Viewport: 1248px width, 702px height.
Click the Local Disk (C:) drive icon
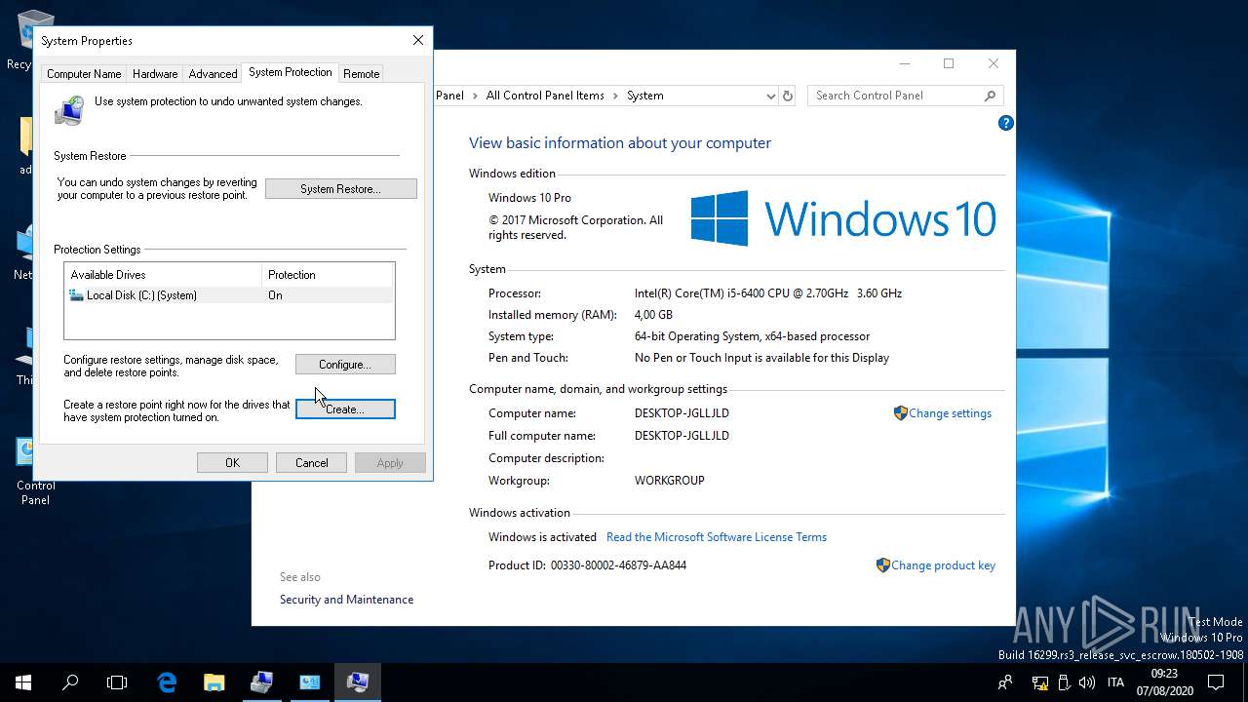[x=77, y=295]
